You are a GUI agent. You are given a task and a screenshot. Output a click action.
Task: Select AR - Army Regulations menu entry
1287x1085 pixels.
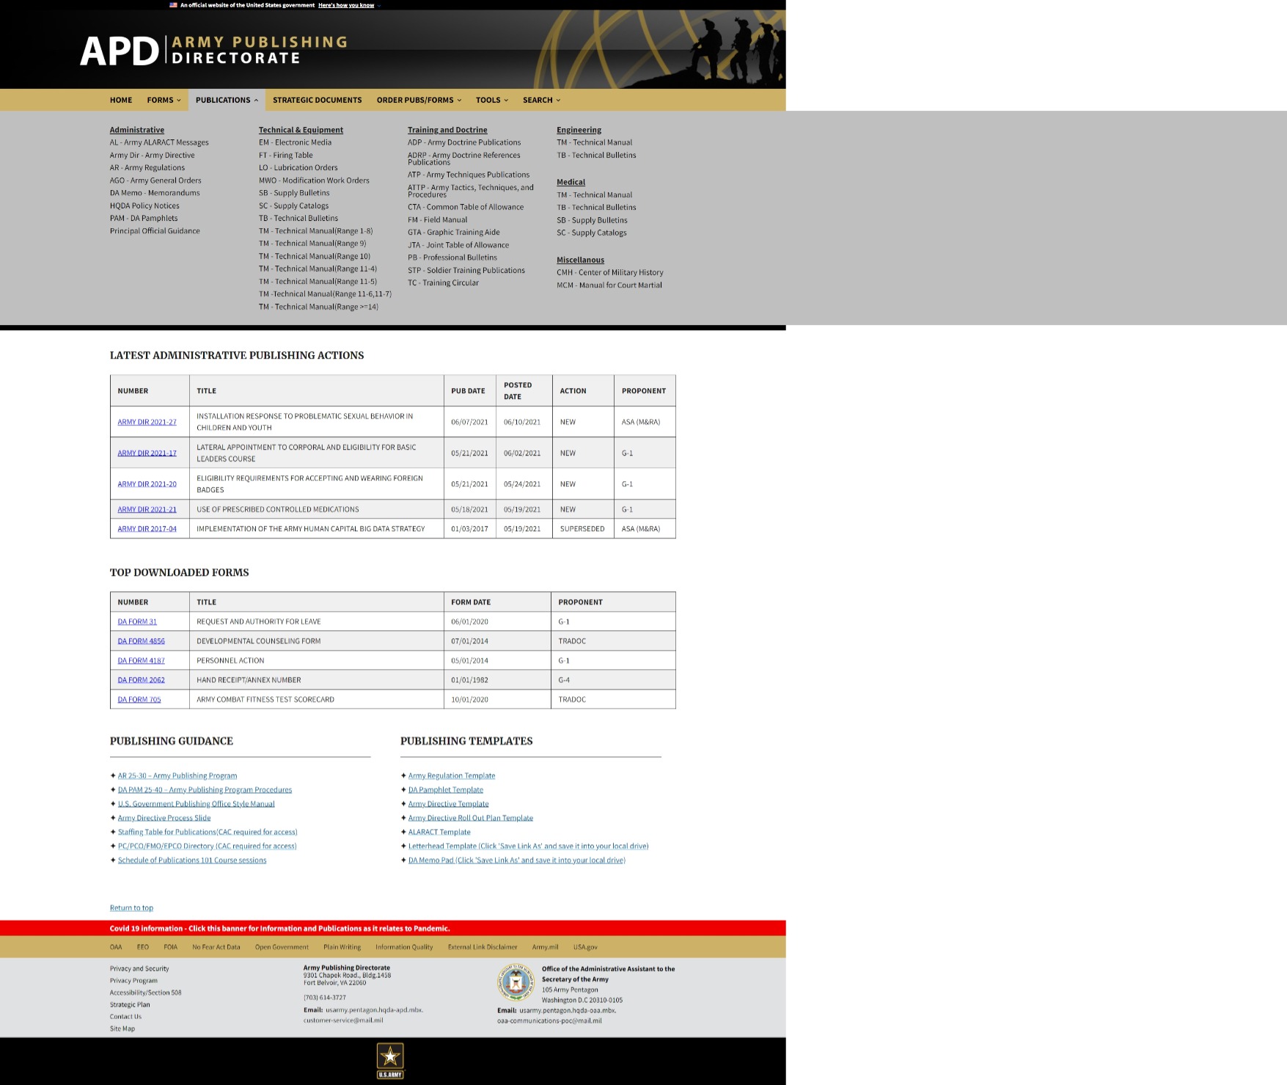147,168
